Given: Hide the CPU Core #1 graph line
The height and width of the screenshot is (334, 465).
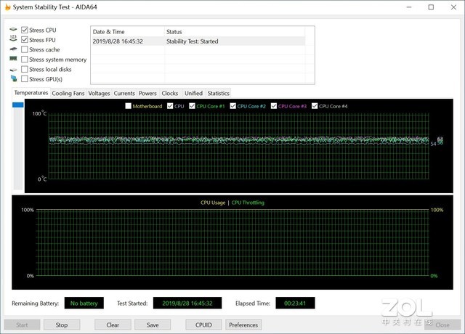Looking at the screenshot, I should (x=192, y=106).
